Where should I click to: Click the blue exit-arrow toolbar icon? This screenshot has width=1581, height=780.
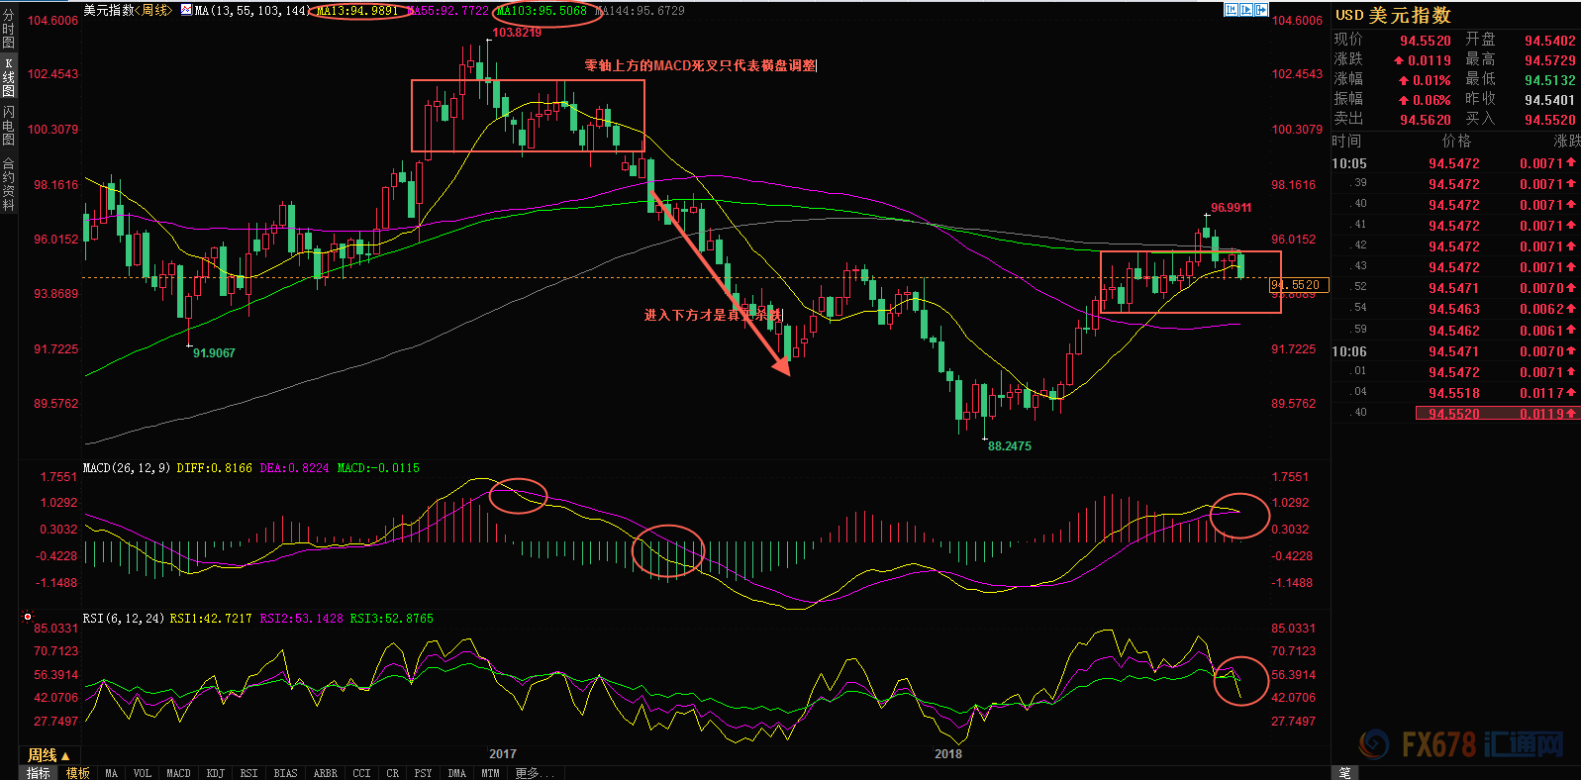click(1262, 10)
